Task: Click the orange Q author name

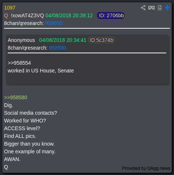Action: coord(6,16)
